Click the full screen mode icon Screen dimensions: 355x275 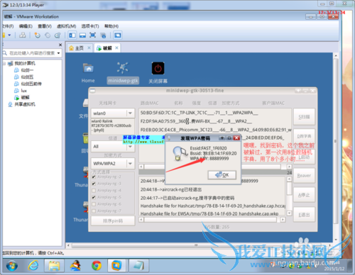[92, 35]
